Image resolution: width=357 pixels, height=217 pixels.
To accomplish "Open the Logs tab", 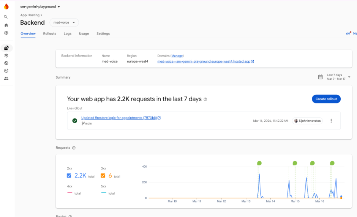I will [67, 34].
